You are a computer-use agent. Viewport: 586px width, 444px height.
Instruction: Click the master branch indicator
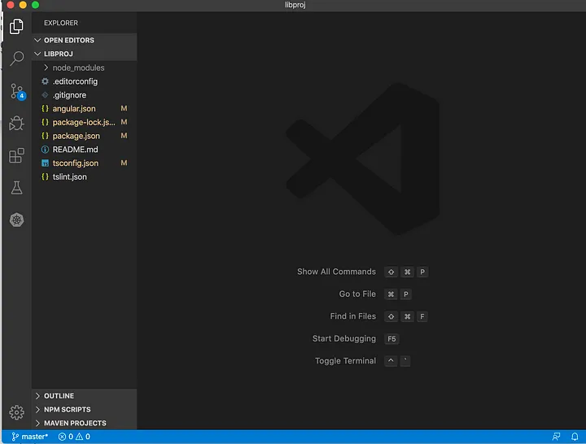click(30, 437)
